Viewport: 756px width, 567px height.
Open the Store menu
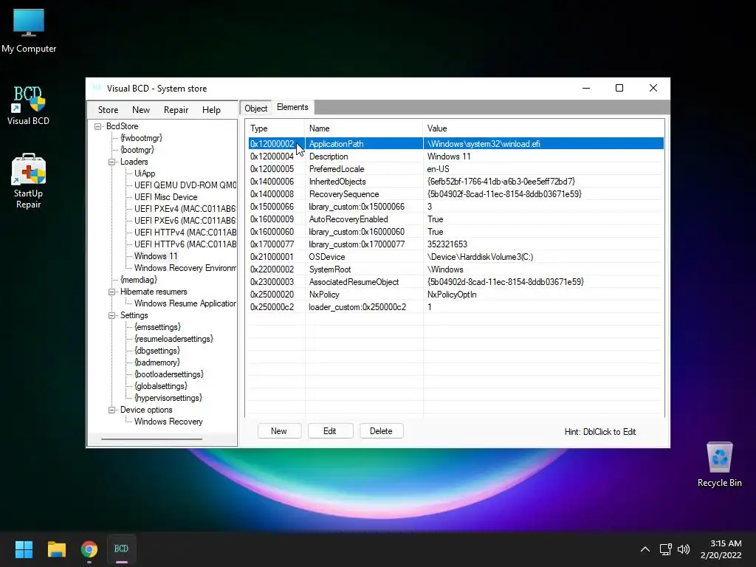click(108, 110)
